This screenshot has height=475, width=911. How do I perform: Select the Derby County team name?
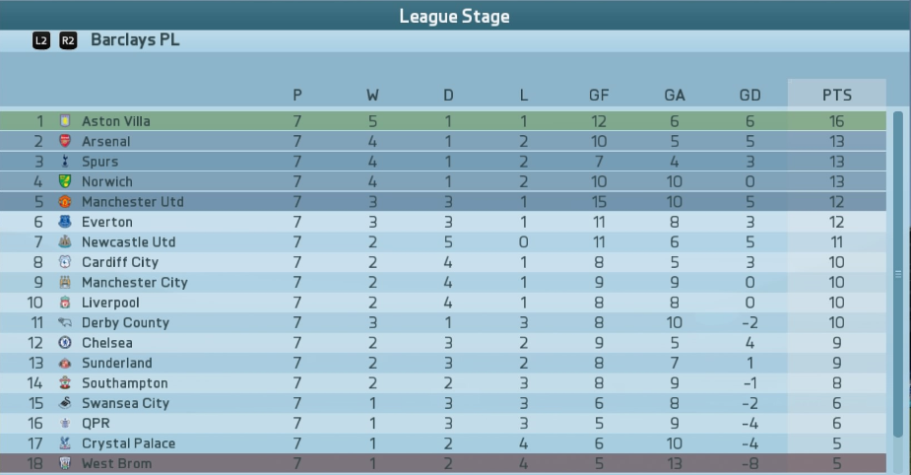point(125,322)
